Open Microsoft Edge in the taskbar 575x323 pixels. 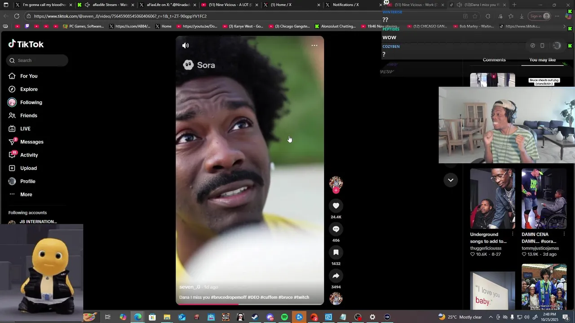(x=137, y=317)
